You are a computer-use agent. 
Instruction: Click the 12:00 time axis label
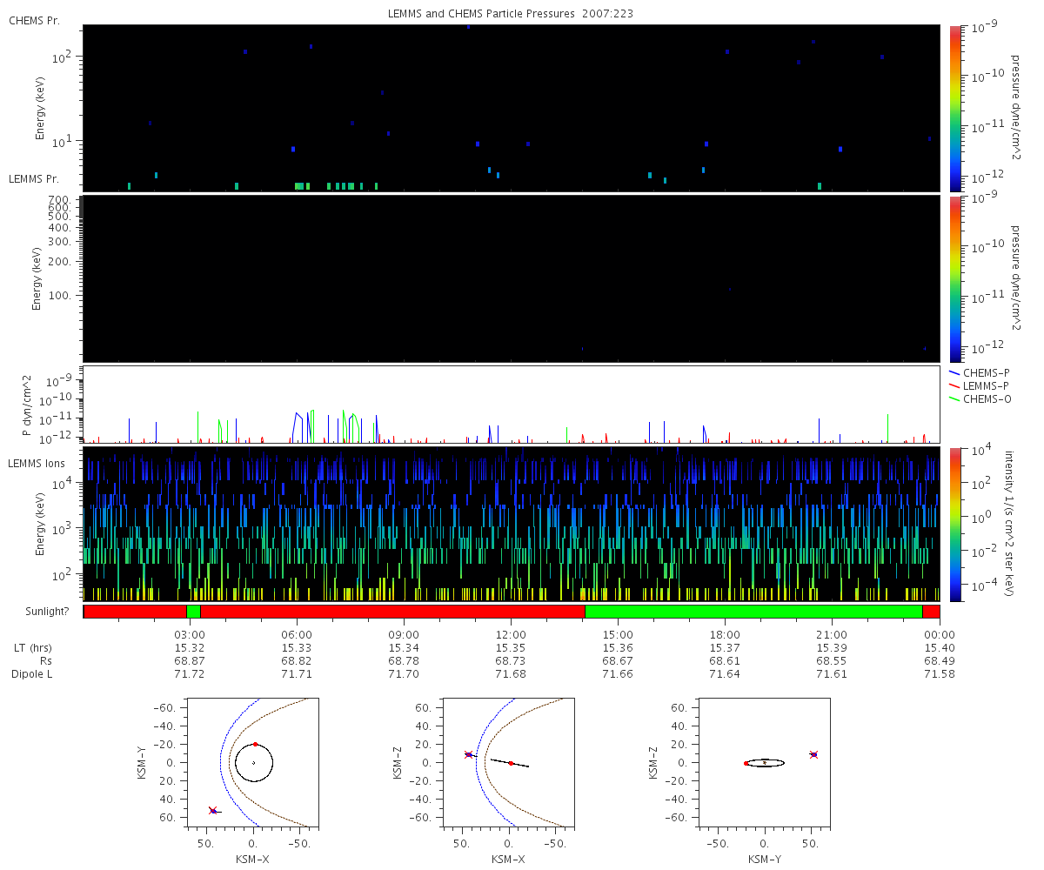tap(511, 634)
